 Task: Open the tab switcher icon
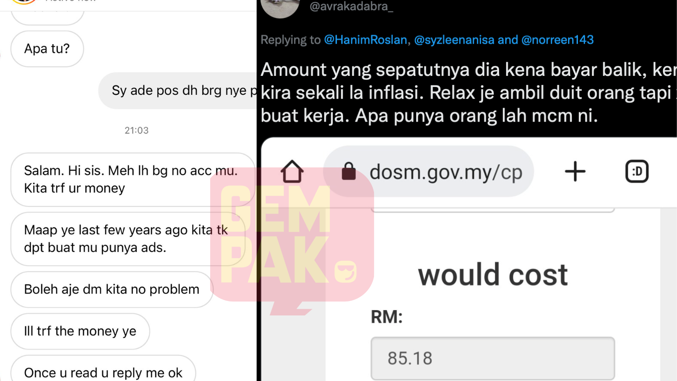[x=637, y=171]
